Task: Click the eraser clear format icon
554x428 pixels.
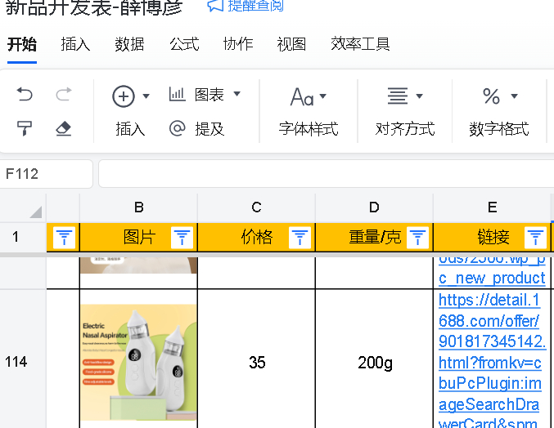Action: [x=64, y=129]
